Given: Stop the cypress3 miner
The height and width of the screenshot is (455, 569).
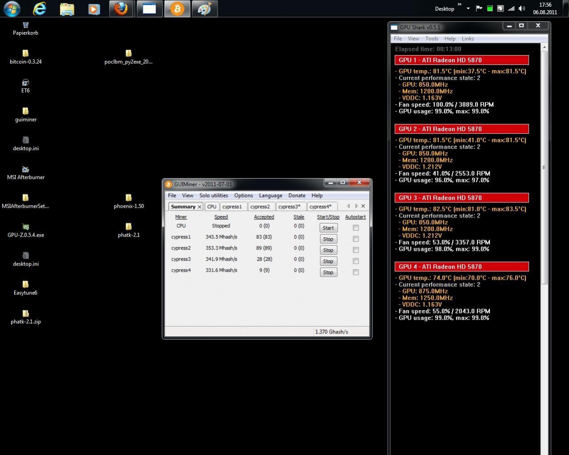Looking at the screenshot, I should (328, 261).
